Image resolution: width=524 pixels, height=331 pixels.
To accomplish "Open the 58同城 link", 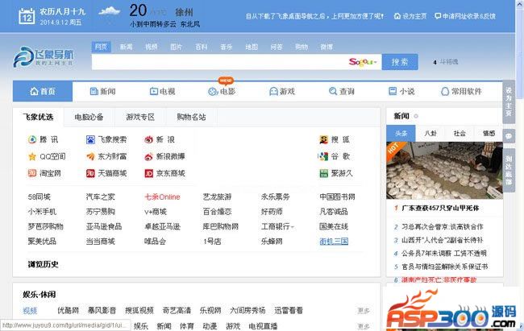I will pyautogui.click(x=40, y=197).
